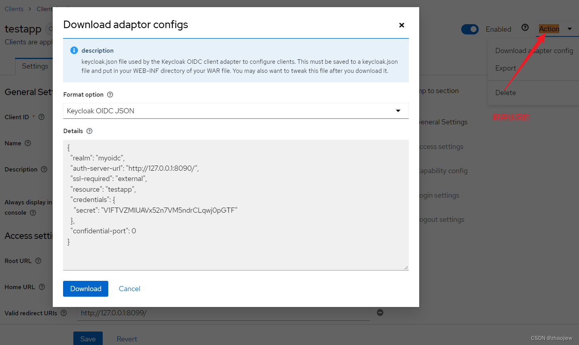Click the Name field help icon
This screenshot has height=345, width=579.
point(28,143)
